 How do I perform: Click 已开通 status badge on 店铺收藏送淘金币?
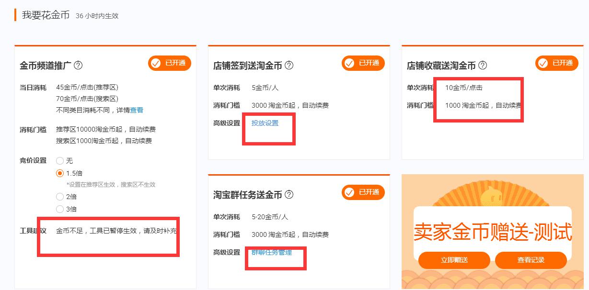tap(556, 63)
